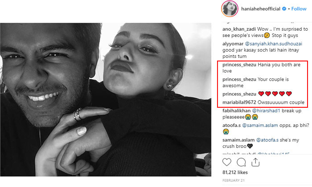Image resolution: width=312 pixels, height=187 pixels.
Task: Open haniaheheofficial profile picture
Action: pyautogui.click(x=230, y=9)
